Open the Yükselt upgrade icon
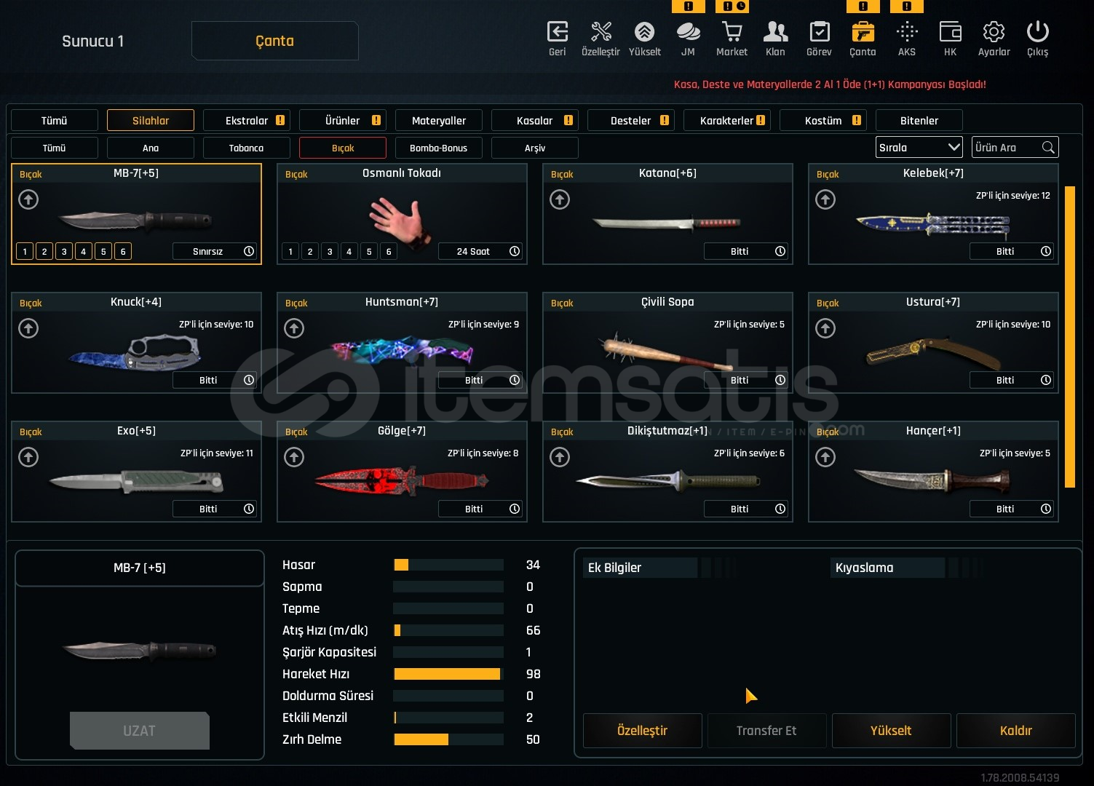Image resolution: width=1094 pixels, height=786 pixels. click(644, 32)
